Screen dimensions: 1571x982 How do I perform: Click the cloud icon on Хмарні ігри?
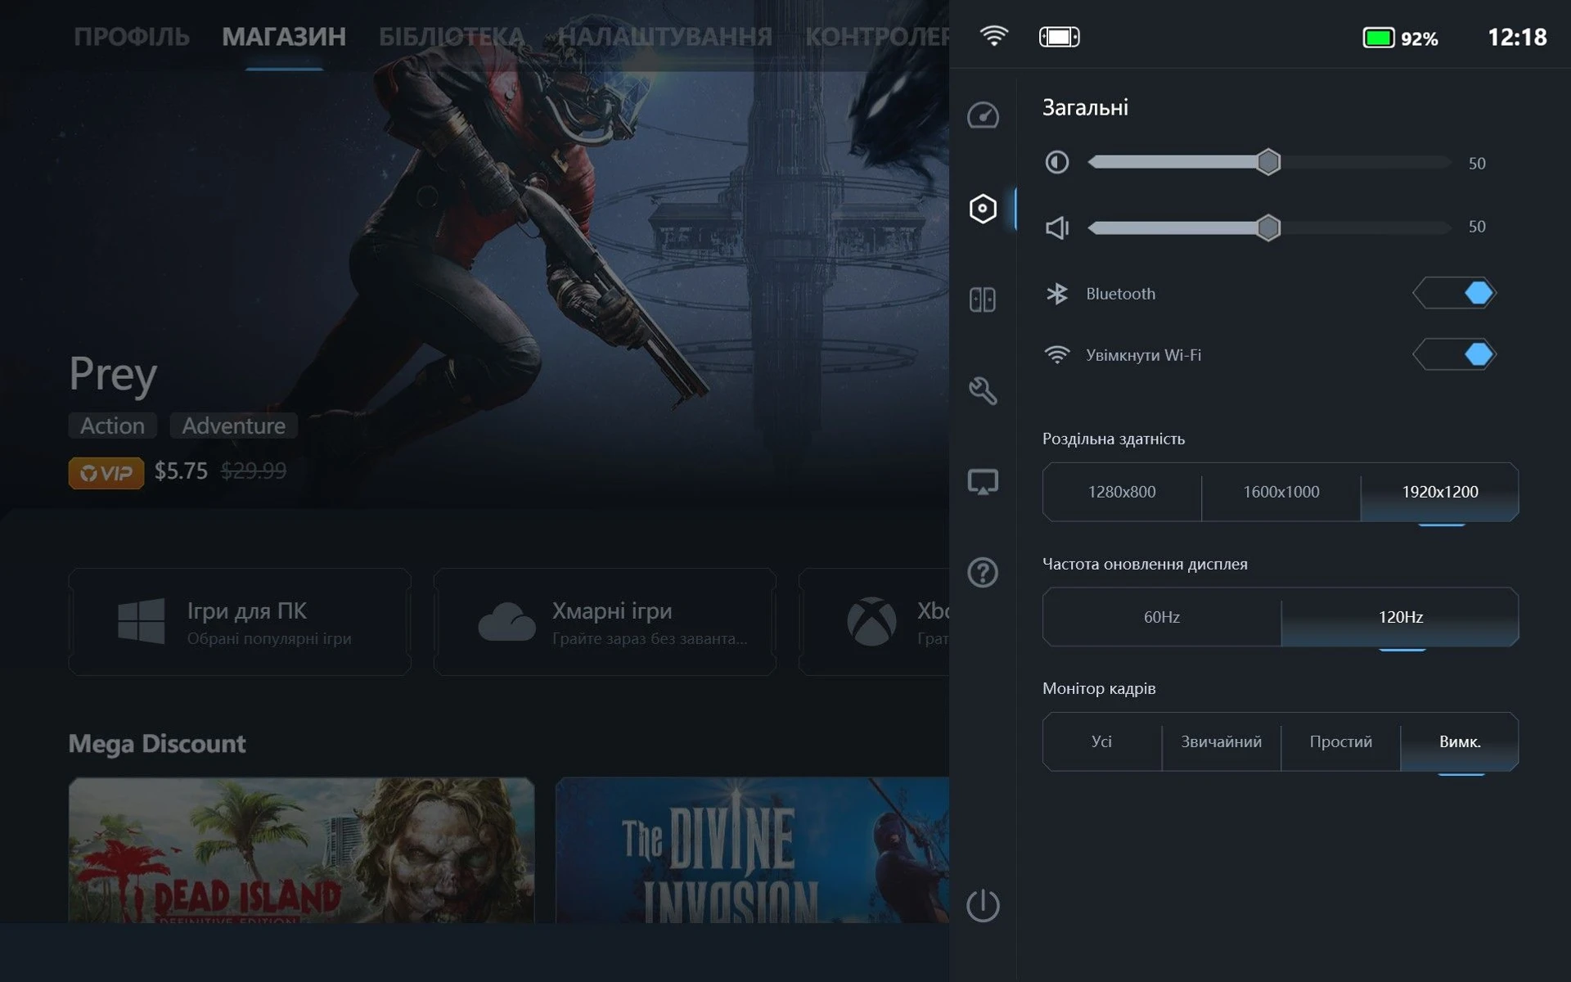[x=506, y=622]
